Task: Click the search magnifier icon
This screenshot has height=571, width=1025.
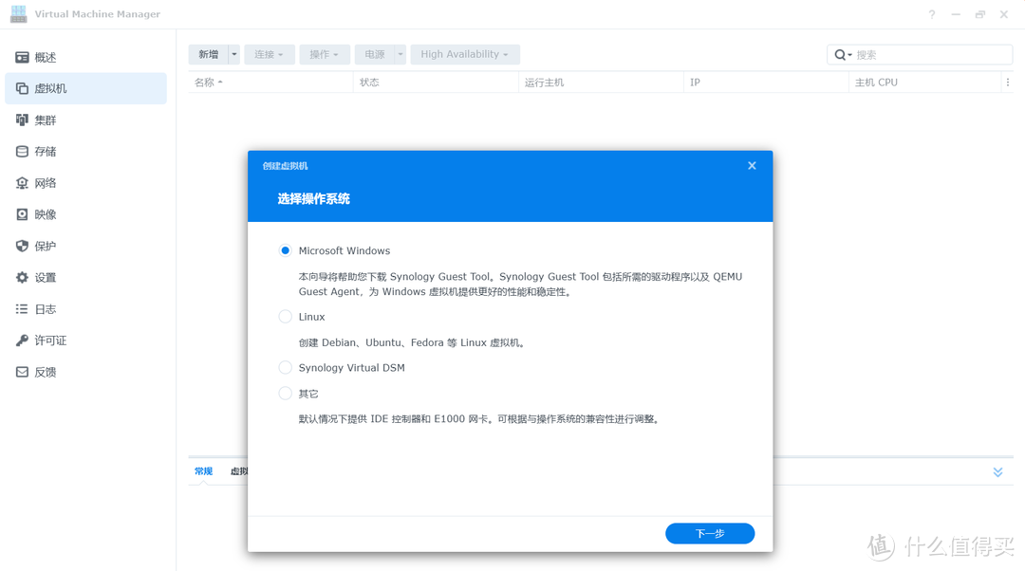Action: click(840, 55)
